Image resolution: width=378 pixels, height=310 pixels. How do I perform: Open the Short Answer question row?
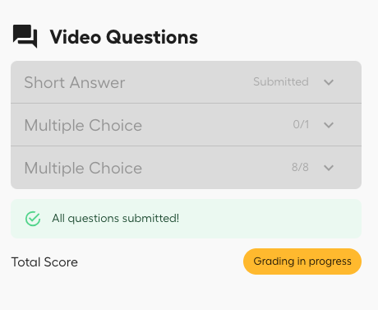click(186, 82)
